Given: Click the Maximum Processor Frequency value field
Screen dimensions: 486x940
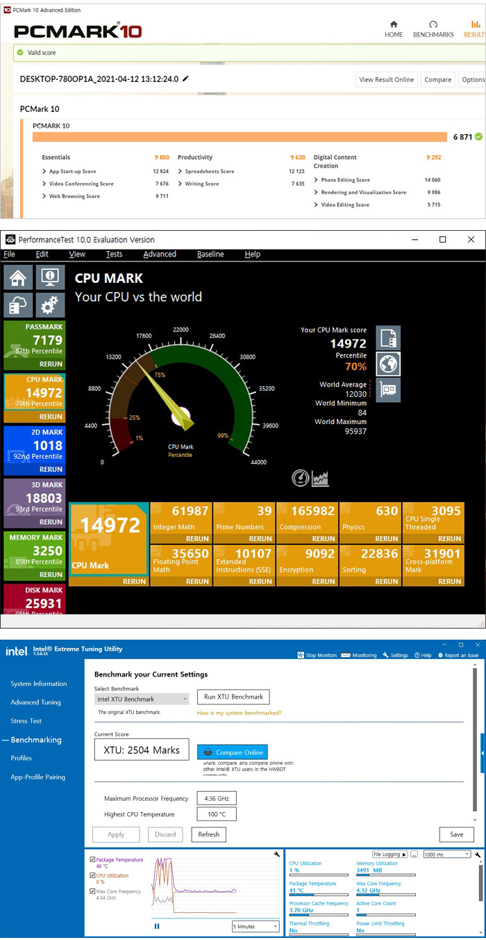Looking at the screenshot, I should (217, 798).
